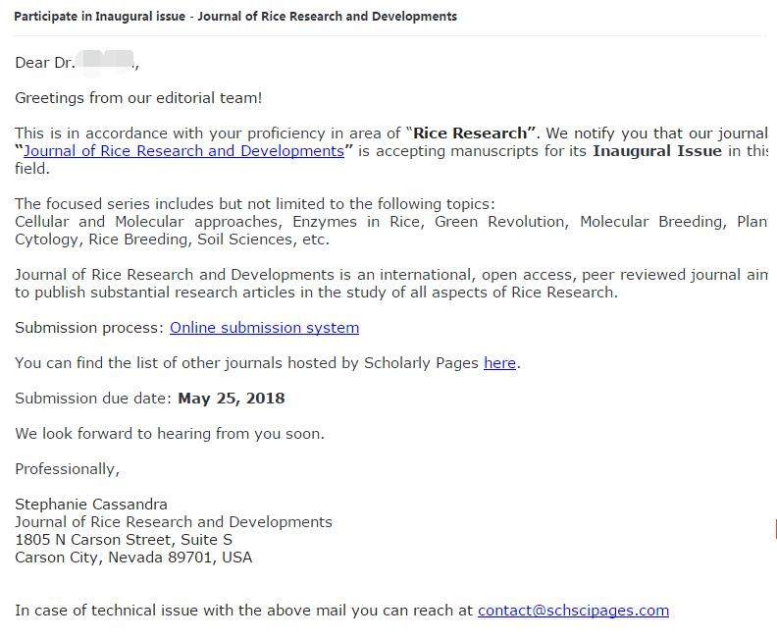
Task: Click the bold "Rice Research" text
Action: 475,133
